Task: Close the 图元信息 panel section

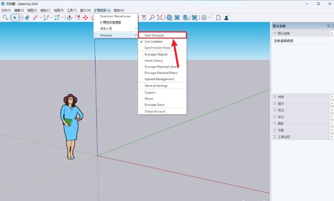Action: click(332, 33)
